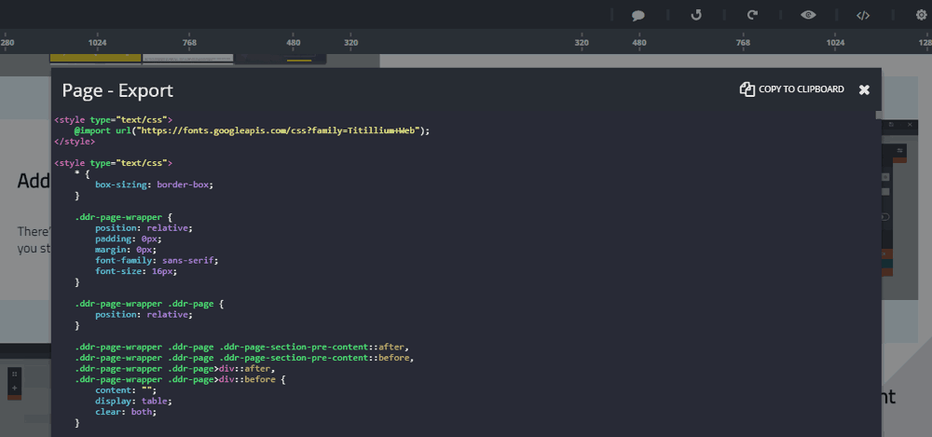The width and height of the screenshot is (932, 437).
Task: Toggle the preview eye icon
Action: click(808, 15)
